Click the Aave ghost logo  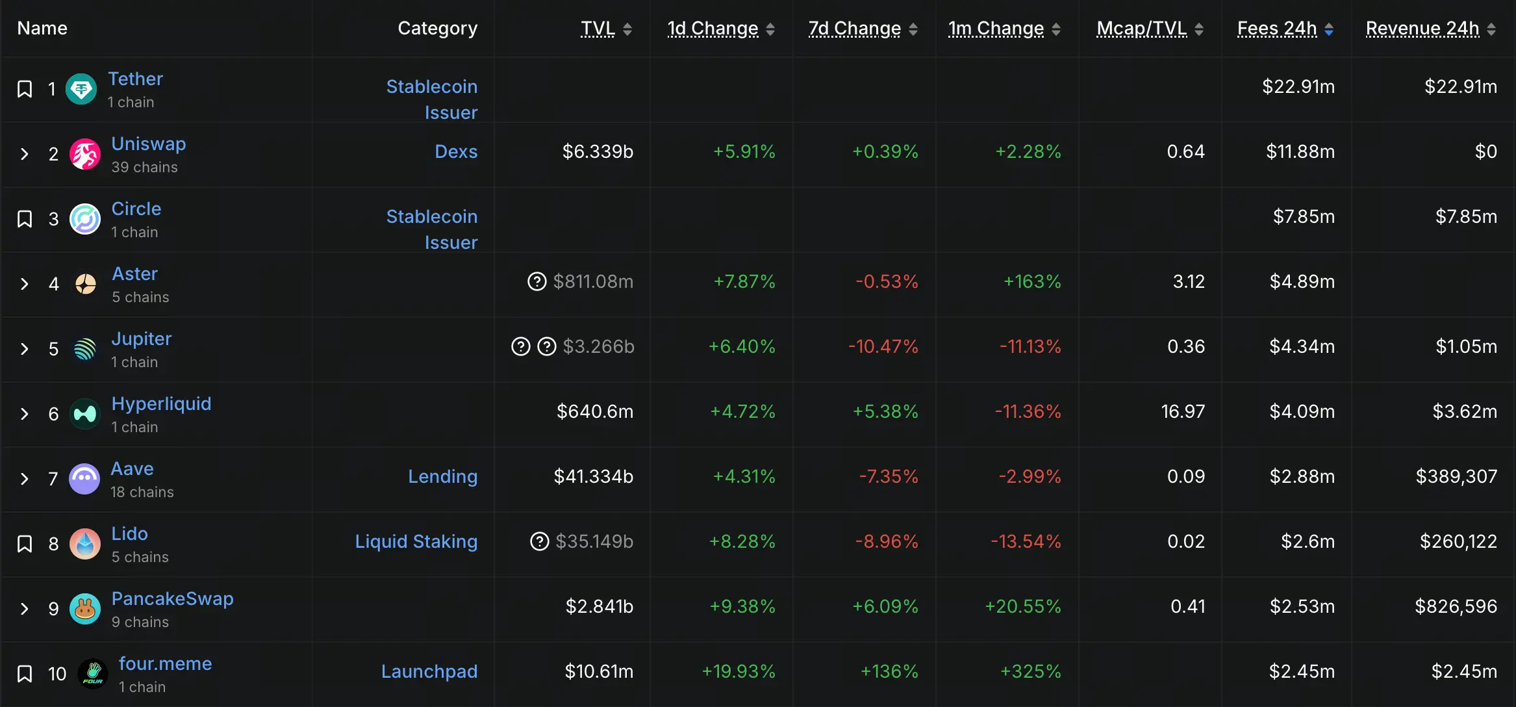point(85,479)
